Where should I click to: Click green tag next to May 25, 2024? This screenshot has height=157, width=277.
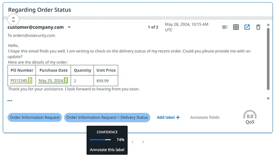click(x=66, y=81)
